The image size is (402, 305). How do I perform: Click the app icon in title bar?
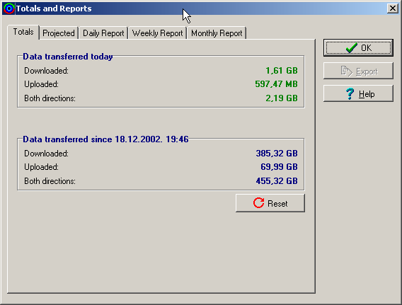tap(9, 8)
